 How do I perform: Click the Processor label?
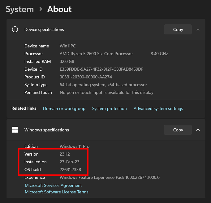pyautogui.click(x=34, y=54)
